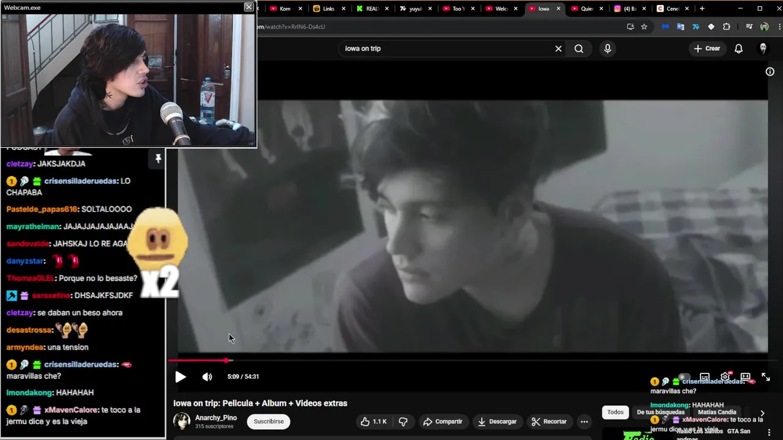
Task: Click the Descargar download button
Action: tap(497, 422)
